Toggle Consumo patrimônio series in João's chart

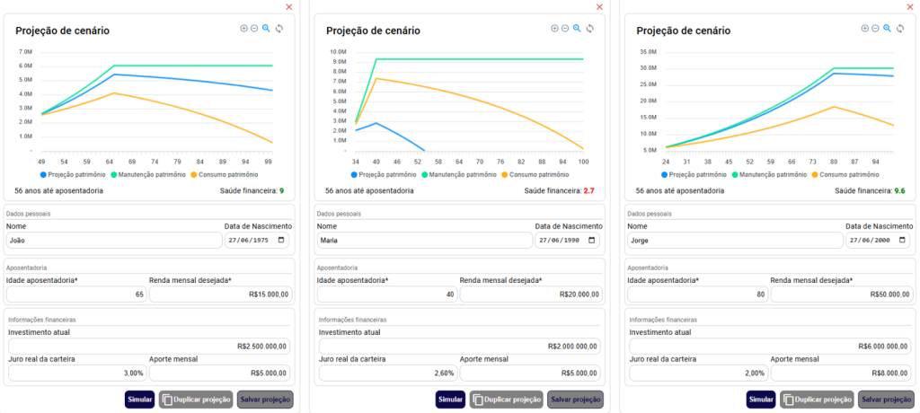(224, 174)
